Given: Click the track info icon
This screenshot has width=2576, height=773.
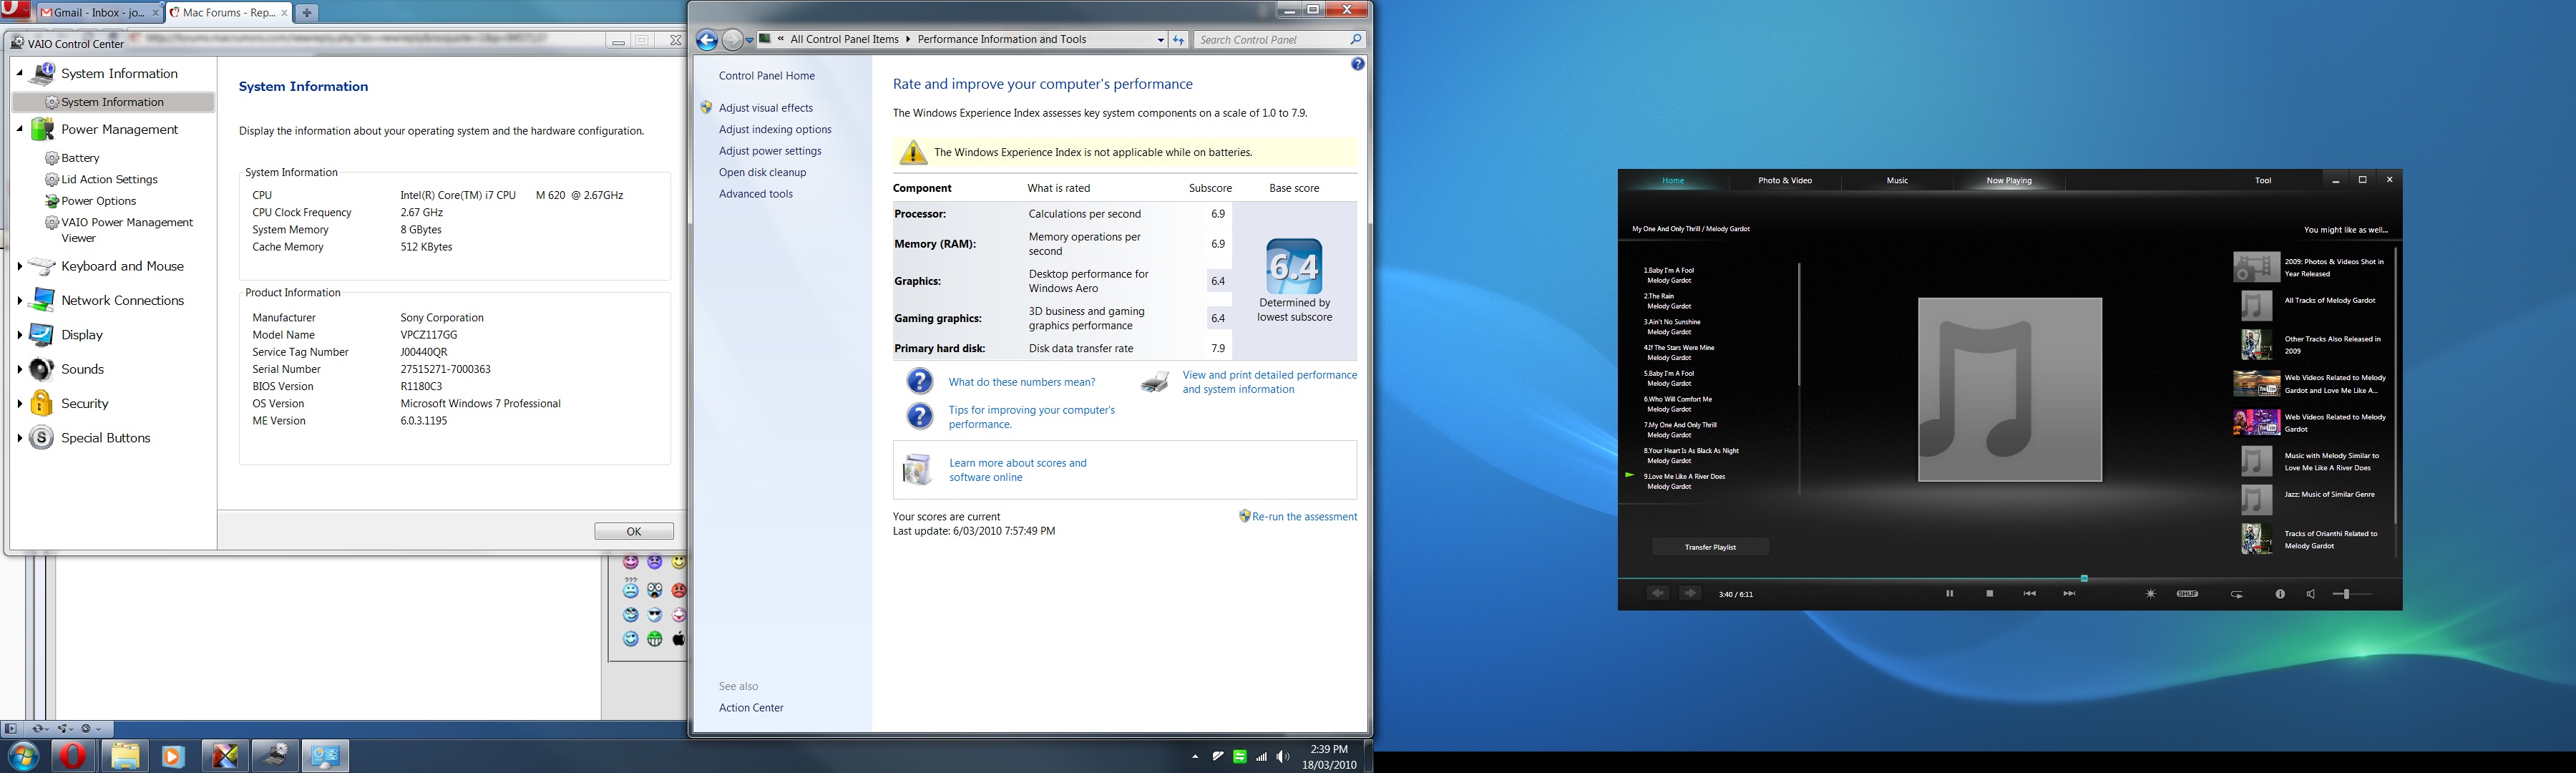Looking at the screenshot, I should point(2280,594).
